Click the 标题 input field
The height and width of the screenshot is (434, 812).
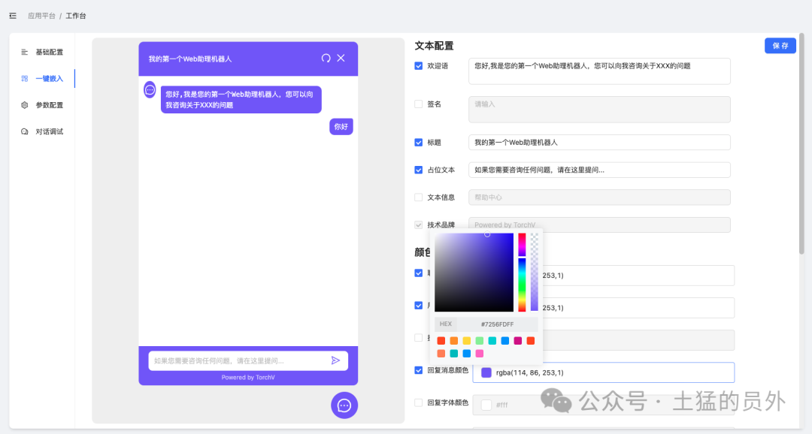click(599, 142)
